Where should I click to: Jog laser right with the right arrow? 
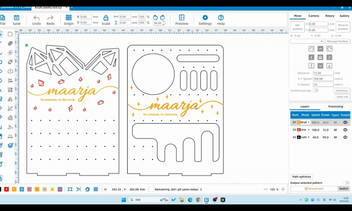pyautogui.click(x=329, y=57)
